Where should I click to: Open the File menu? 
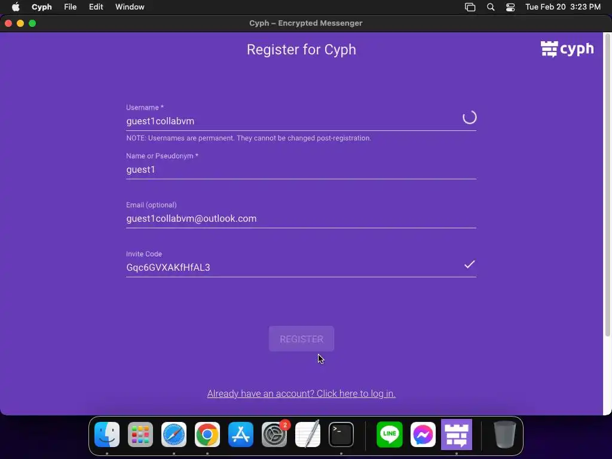71,7
